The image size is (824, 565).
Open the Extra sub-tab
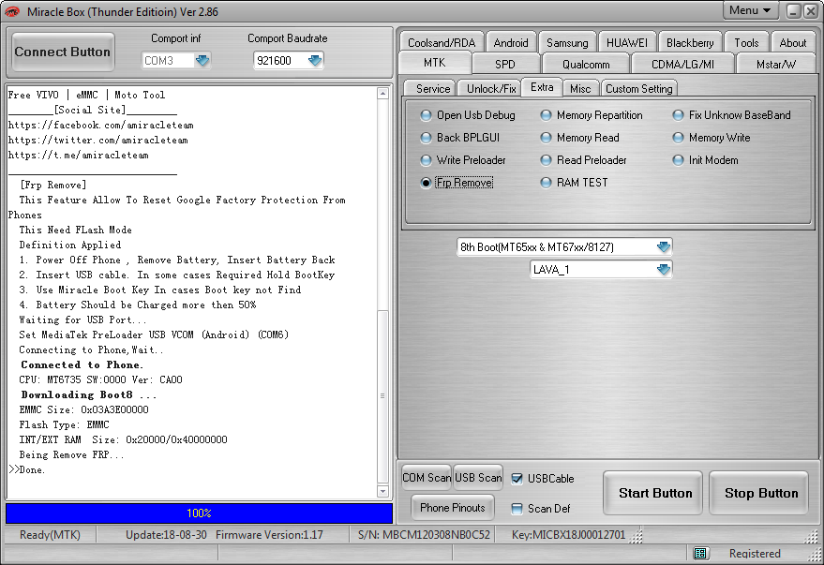[542, 87]
